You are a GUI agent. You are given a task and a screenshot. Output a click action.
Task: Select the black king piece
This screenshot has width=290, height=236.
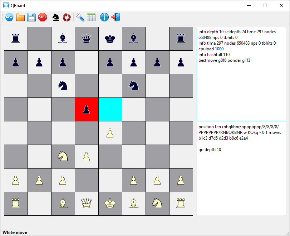pos(110,39)
